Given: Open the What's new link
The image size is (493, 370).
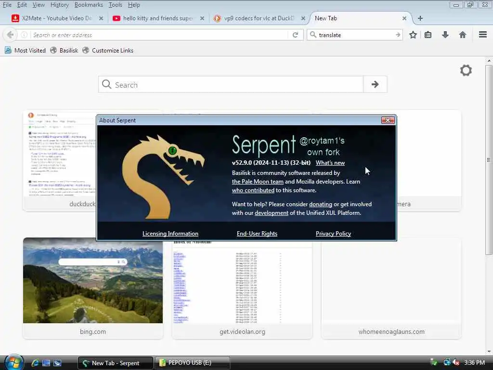Looking at the screenshot, I should (330, 163).
